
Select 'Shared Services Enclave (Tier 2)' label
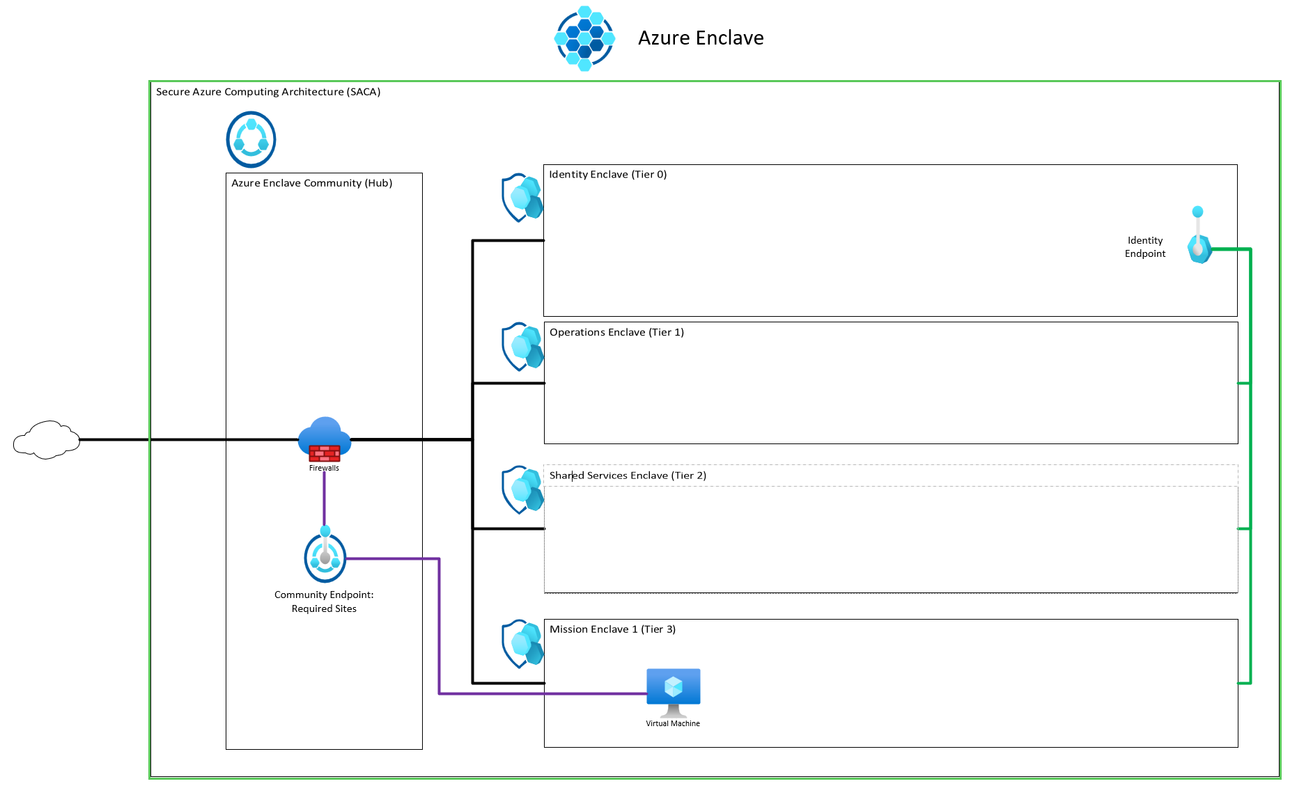pos(628,475)
